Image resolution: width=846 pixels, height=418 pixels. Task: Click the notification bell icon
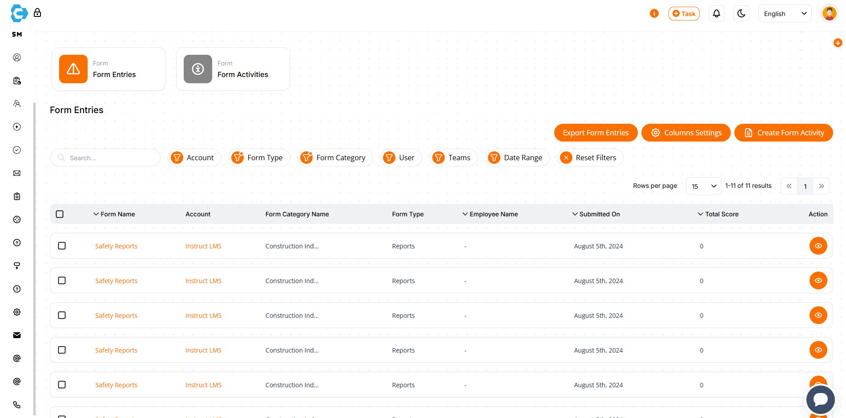(x=716, y=14)
